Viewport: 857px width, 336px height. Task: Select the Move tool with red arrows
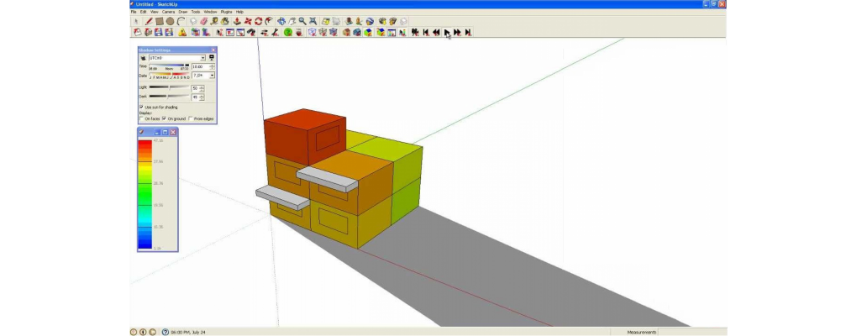(x=248, y=21)
